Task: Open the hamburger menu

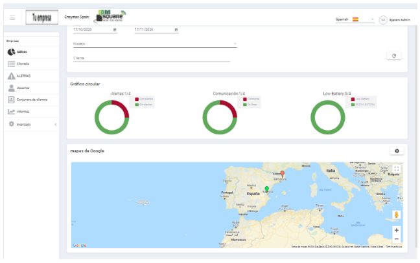Action: click(12, 18)
